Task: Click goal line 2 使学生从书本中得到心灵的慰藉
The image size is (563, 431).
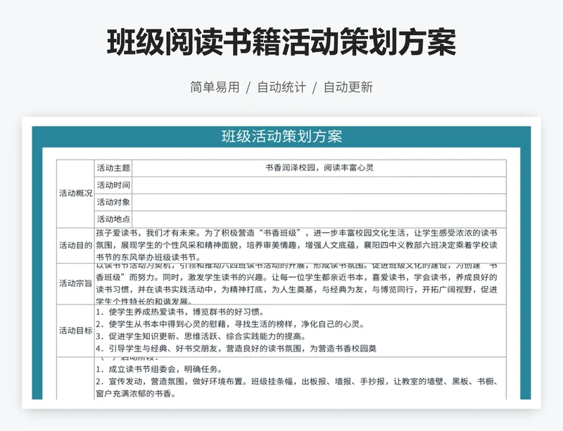Action: point(231,324)
